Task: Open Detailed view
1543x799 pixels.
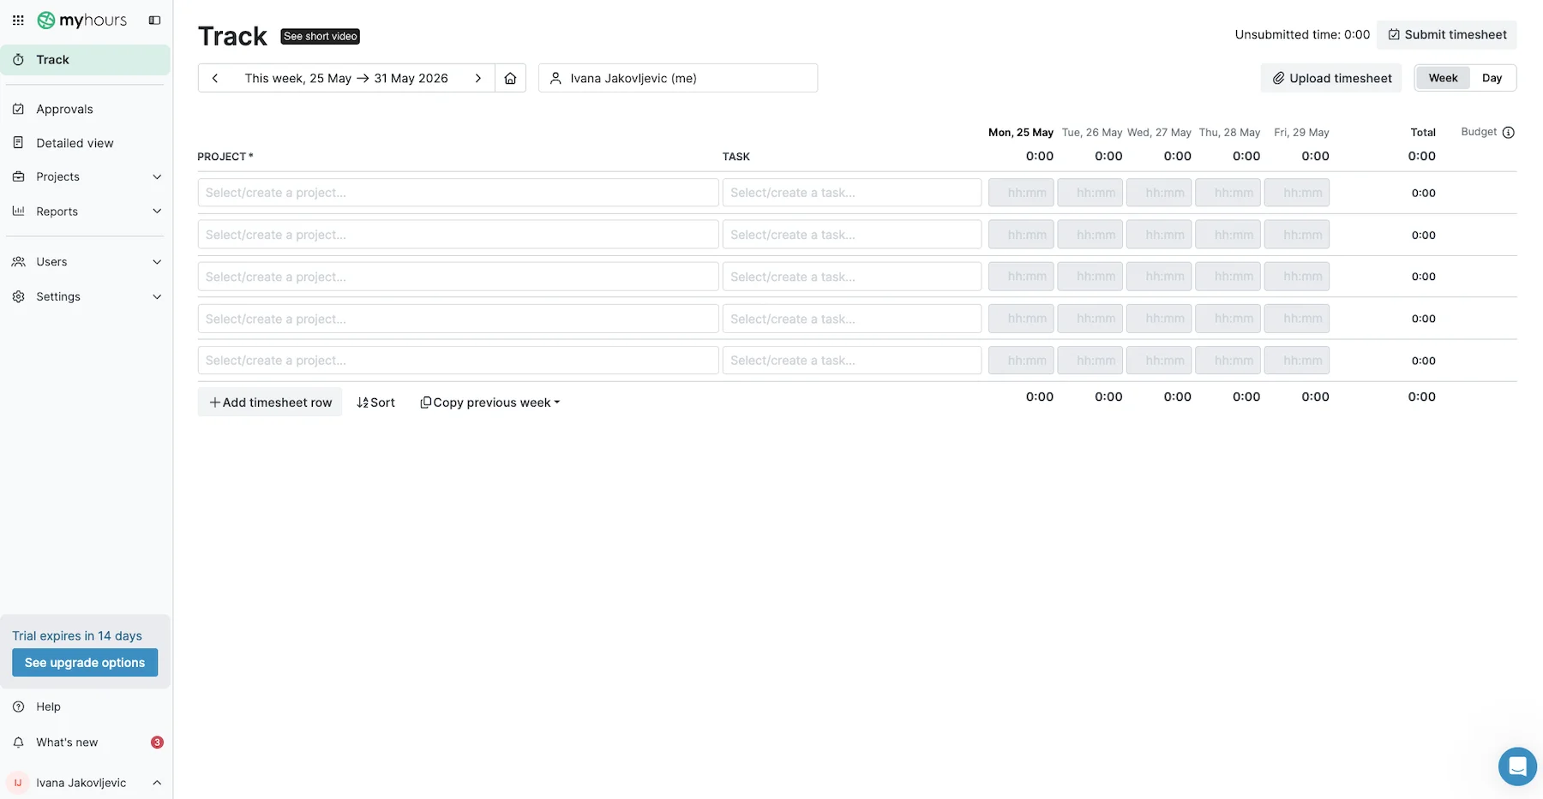Action: click(75, 143)
